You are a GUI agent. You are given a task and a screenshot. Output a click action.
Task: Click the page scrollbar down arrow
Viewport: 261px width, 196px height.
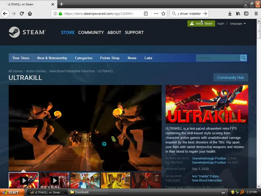(x=259, y=186)
